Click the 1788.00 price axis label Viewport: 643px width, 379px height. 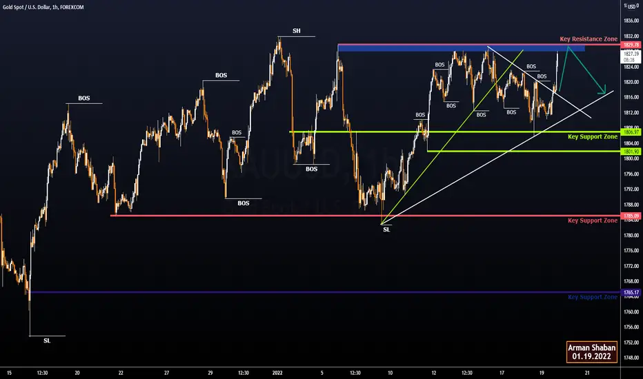coord(631,205)
